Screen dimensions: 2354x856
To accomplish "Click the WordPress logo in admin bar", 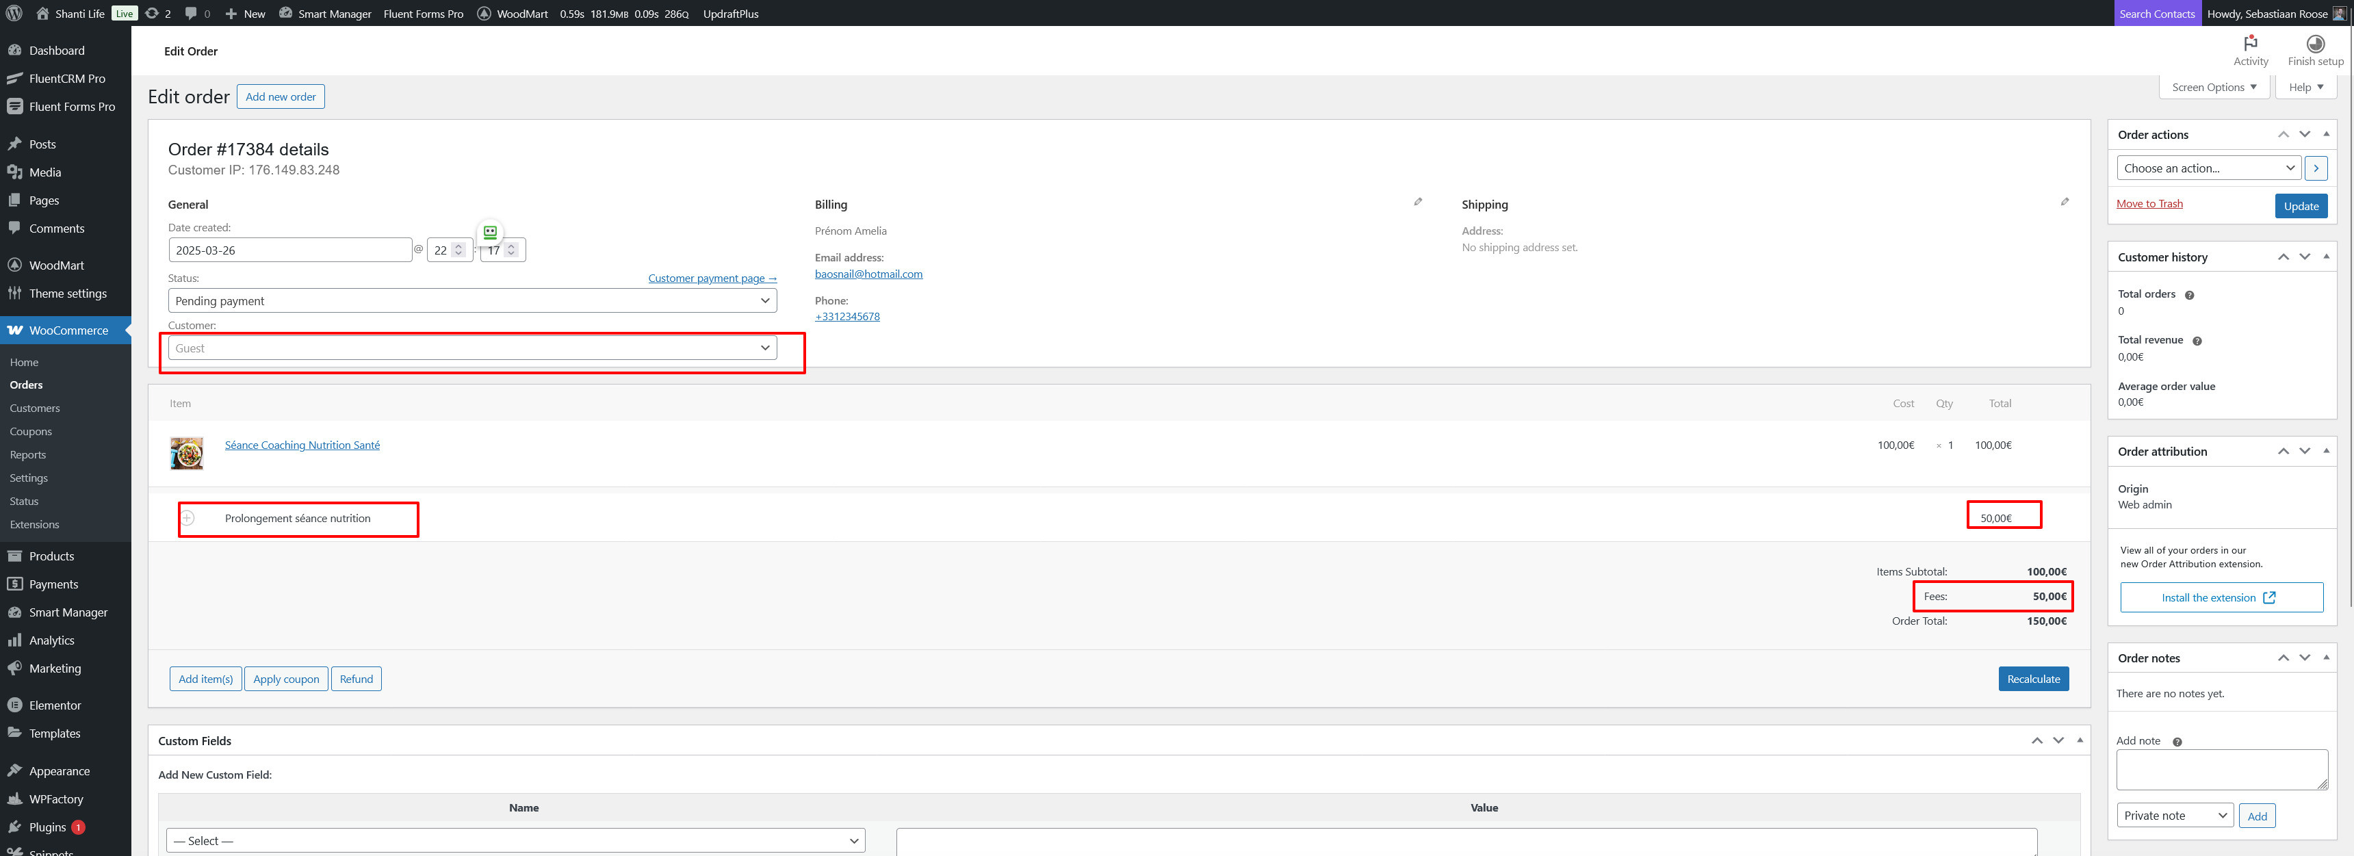I will (x=14, y=14).
